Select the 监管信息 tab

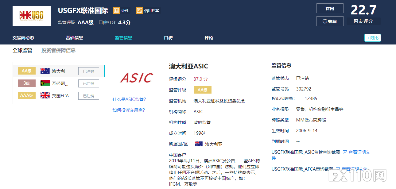pyautogui.click(x=123, y=38)
